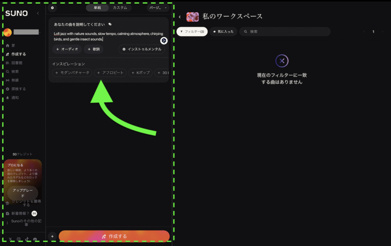
Task: Click the Discord icon in sidebar footer
Action: [36, 239]
